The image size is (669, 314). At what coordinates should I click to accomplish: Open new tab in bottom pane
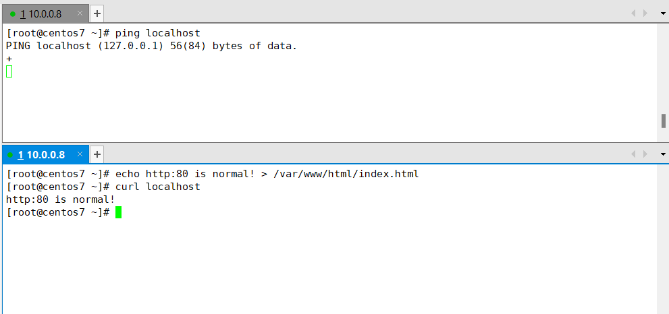click(x=97, y=154)
